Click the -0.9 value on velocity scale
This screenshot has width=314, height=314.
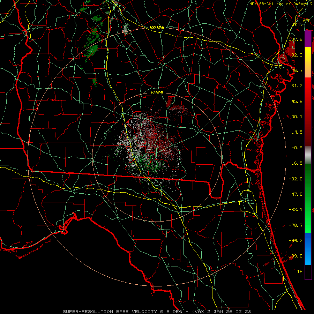coord(297,148)
